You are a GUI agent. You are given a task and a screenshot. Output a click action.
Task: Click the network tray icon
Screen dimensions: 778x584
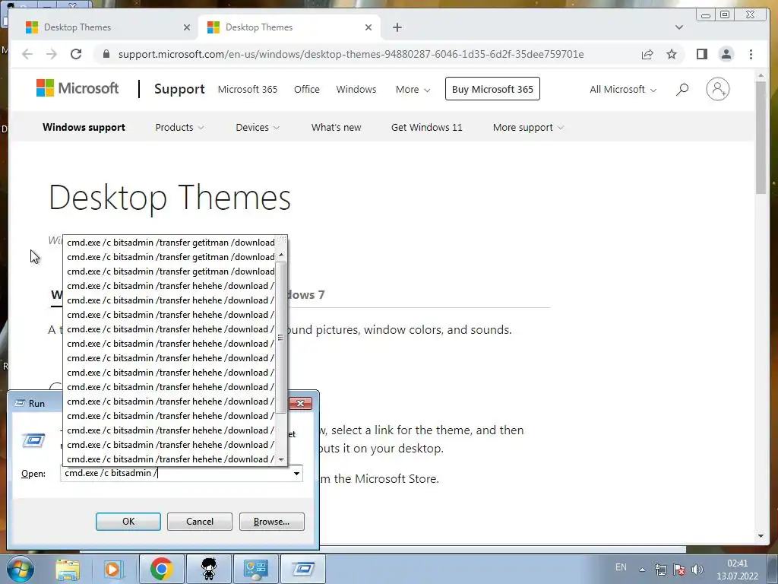(660, 570)
